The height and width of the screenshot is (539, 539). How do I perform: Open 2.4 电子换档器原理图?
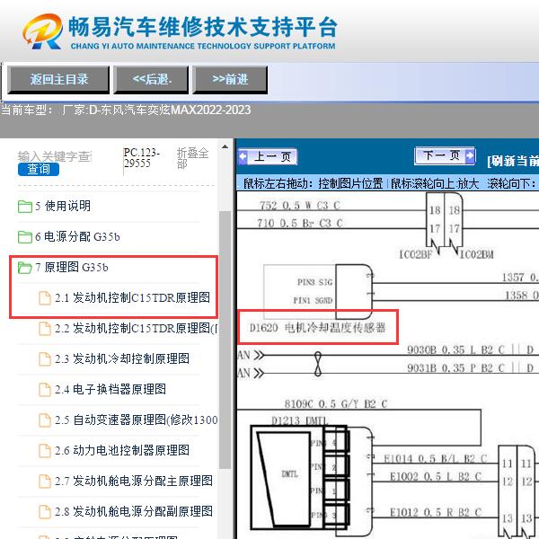coord(110,390)
